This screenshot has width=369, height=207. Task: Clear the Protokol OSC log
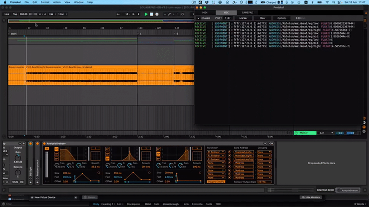[x=263, y=18]
